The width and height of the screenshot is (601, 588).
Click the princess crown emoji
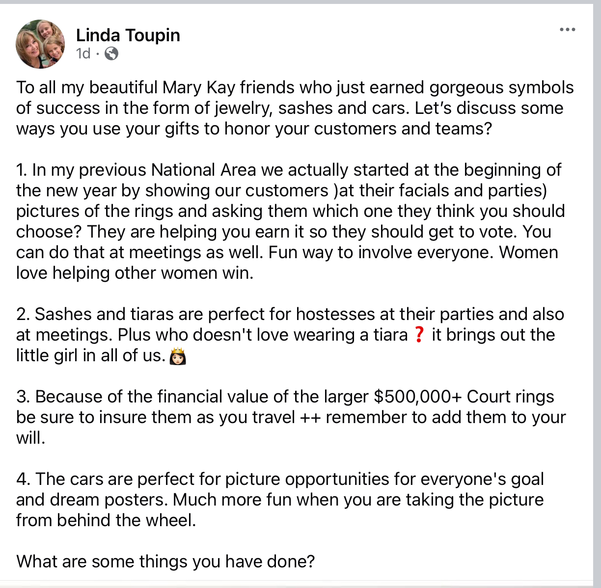(178, 356)
